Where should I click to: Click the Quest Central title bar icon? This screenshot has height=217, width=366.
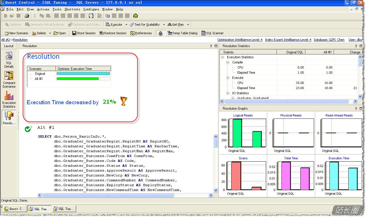point(2,3)
